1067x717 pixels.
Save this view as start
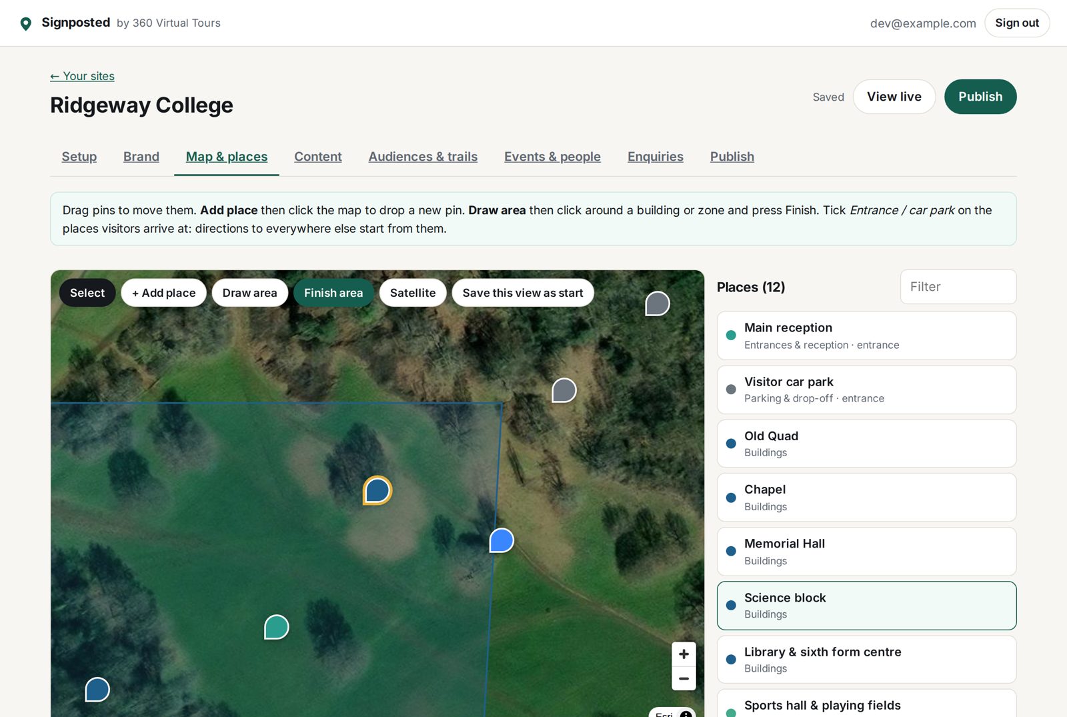[x=523, y=293]
